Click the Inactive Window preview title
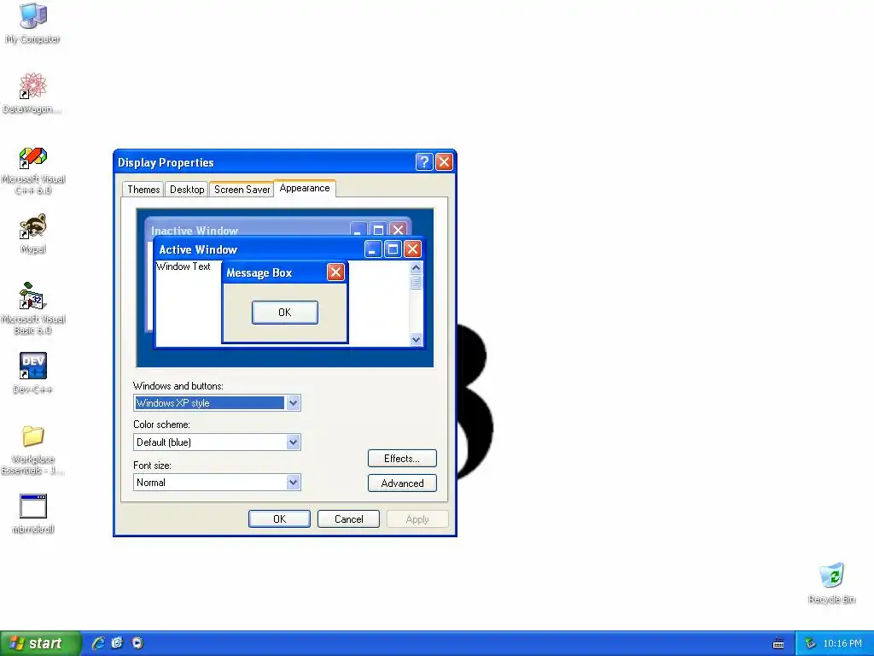 [195, 231]
